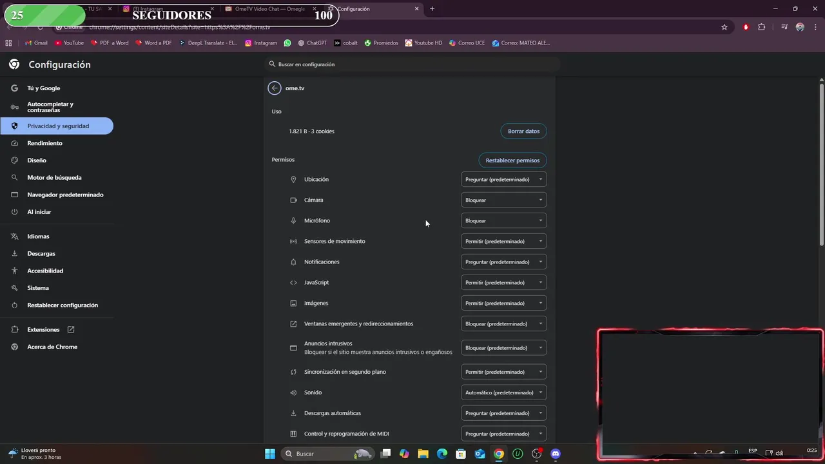
Task: Click the Restablecer permisos button
Action: click(x=512, y=160)
